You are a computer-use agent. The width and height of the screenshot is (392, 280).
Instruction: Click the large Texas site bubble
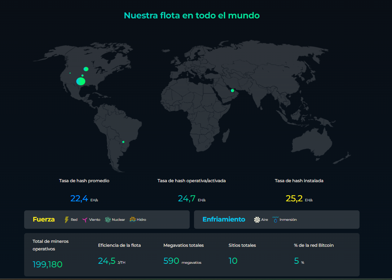pos(81,81)
